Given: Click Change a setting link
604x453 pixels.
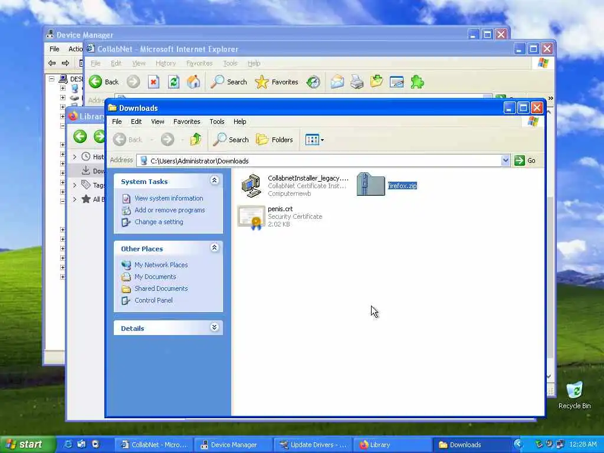Looking at the screenshot, I should pyautogui.click(x=159, y=222).
